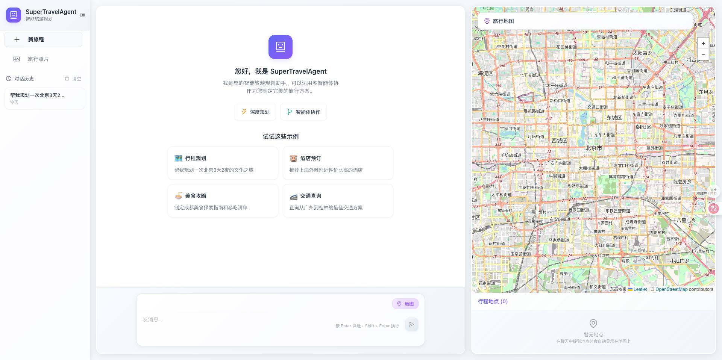Click the lightning icon on 深度规划 chip

point(244,112)
